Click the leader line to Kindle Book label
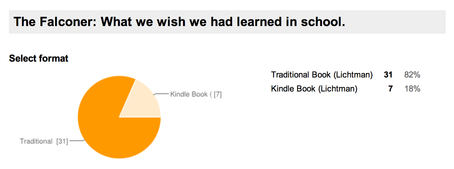This screenshot has width=454, height=169. 162,94
